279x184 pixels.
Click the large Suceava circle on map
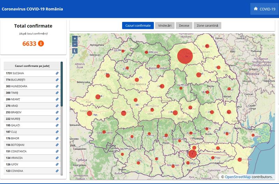tap(185, 56)
